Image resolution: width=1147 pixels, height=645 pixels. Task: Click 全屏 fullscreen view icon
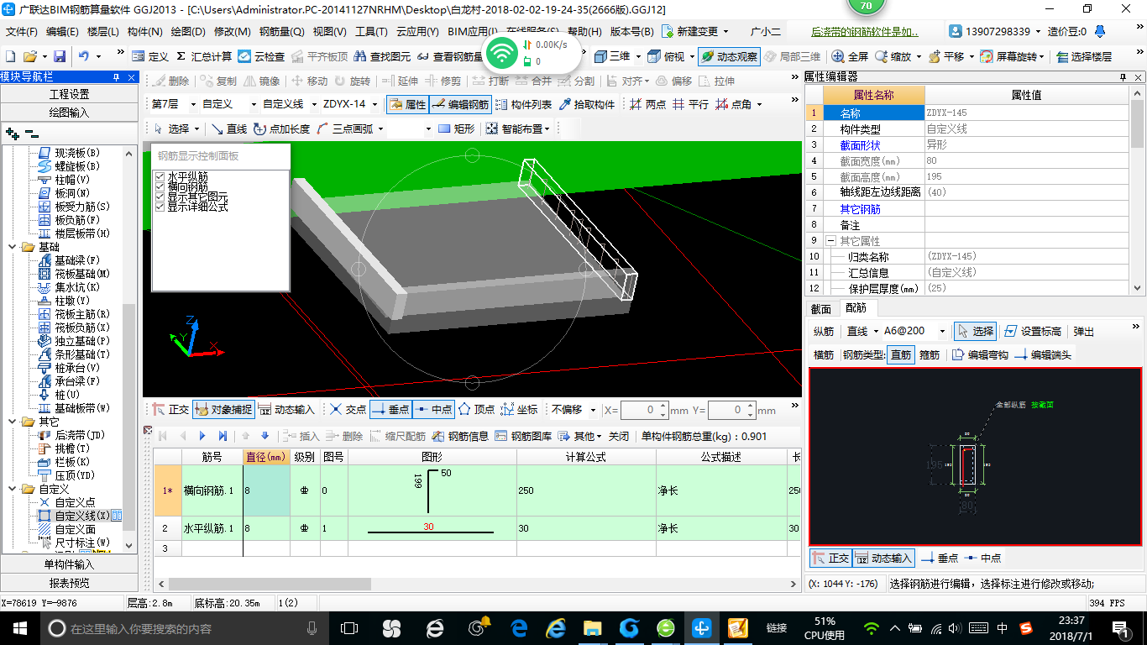tap(838, 57)
